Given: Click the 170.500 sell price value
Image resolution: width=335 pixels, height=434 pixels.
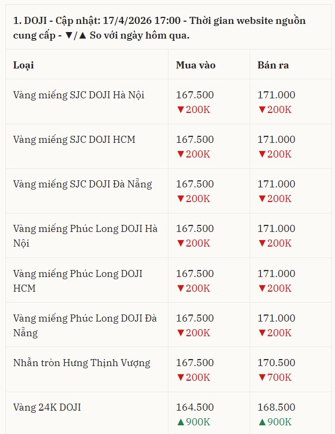Looking at the screenshot, I should pyautogui.click(x=276, y=363).
